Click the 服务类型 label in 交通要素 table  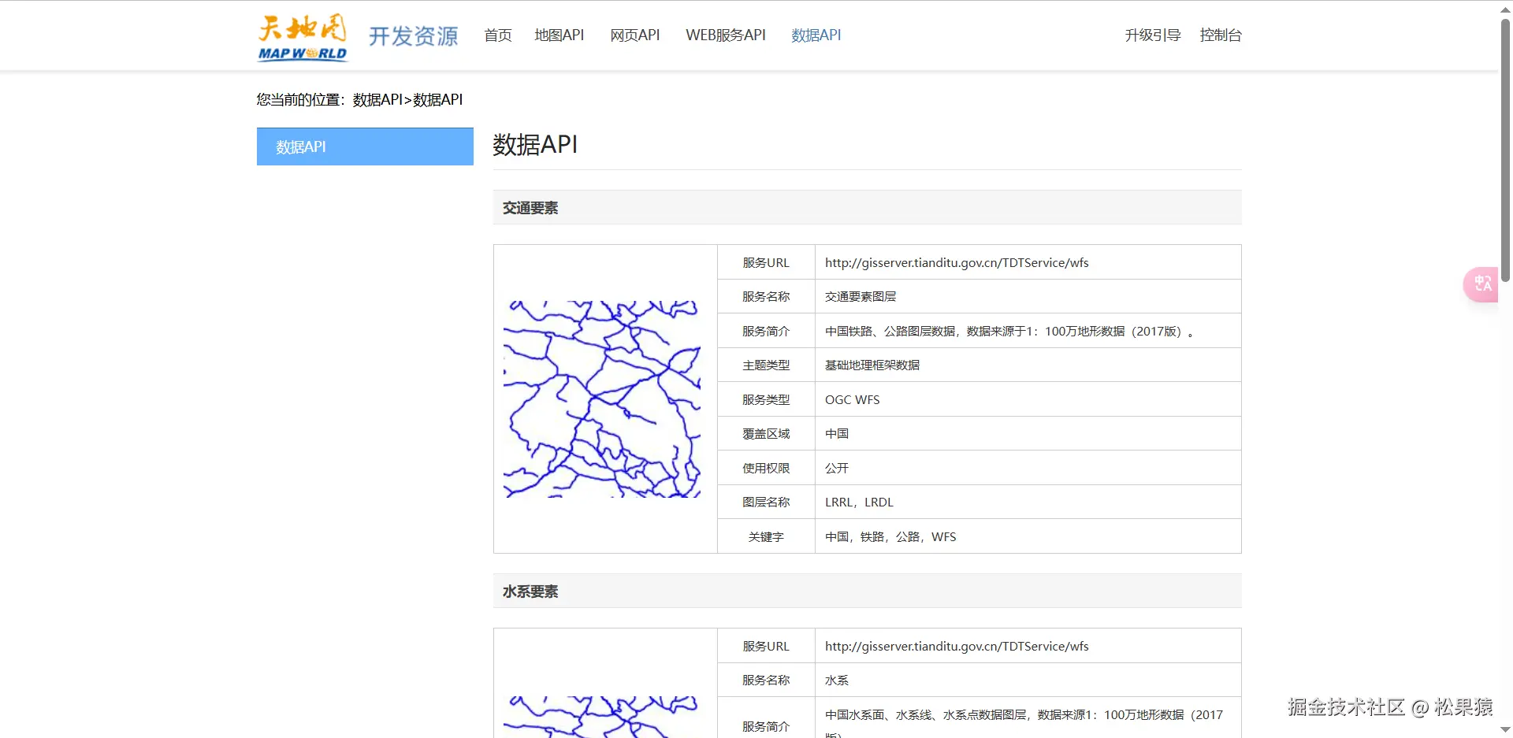(x=766, y=400)
